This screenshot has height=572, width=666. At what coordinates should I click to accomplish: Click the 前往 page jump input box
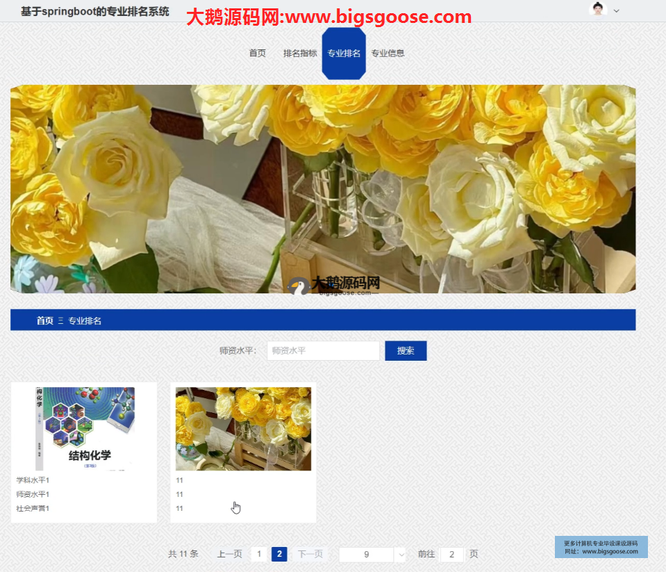[451, 554]
